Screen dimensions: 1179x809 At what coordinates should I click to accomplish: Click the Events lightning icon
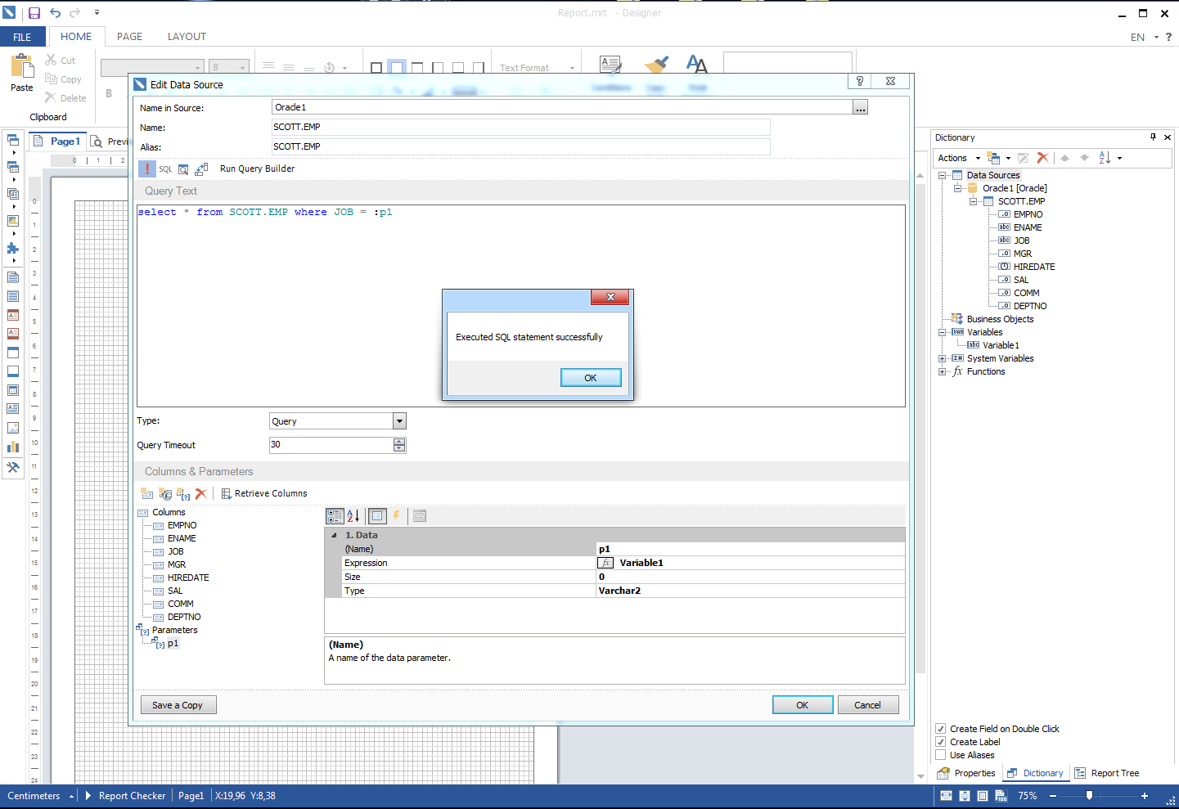pyautogui.click(x=397, y=516)
